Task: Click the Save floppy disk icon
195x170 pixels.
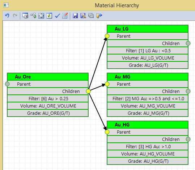Action: click(75, 16)
